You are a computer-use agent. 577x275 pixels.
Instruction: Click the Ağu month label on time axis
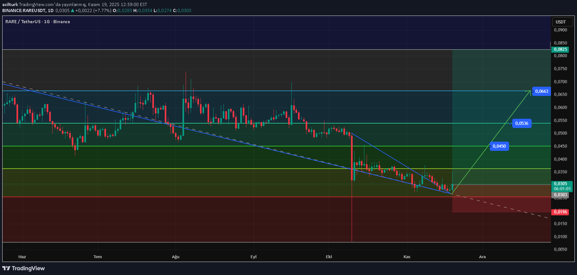pyautogui.click(x=176, y=257)
